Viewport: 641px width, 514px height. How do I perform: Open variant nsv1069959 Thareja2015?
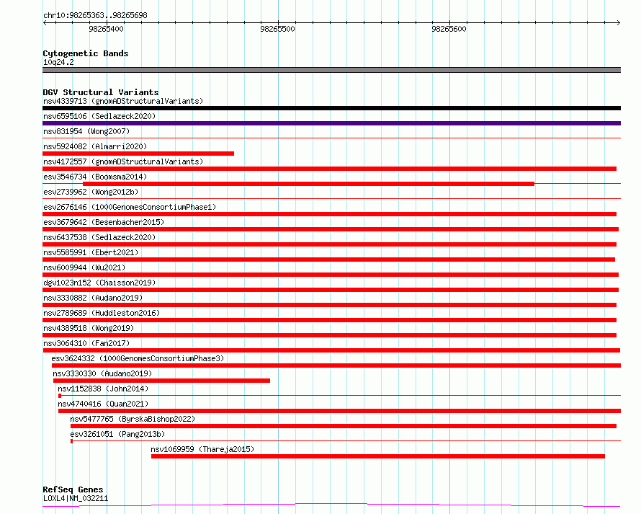202,449
